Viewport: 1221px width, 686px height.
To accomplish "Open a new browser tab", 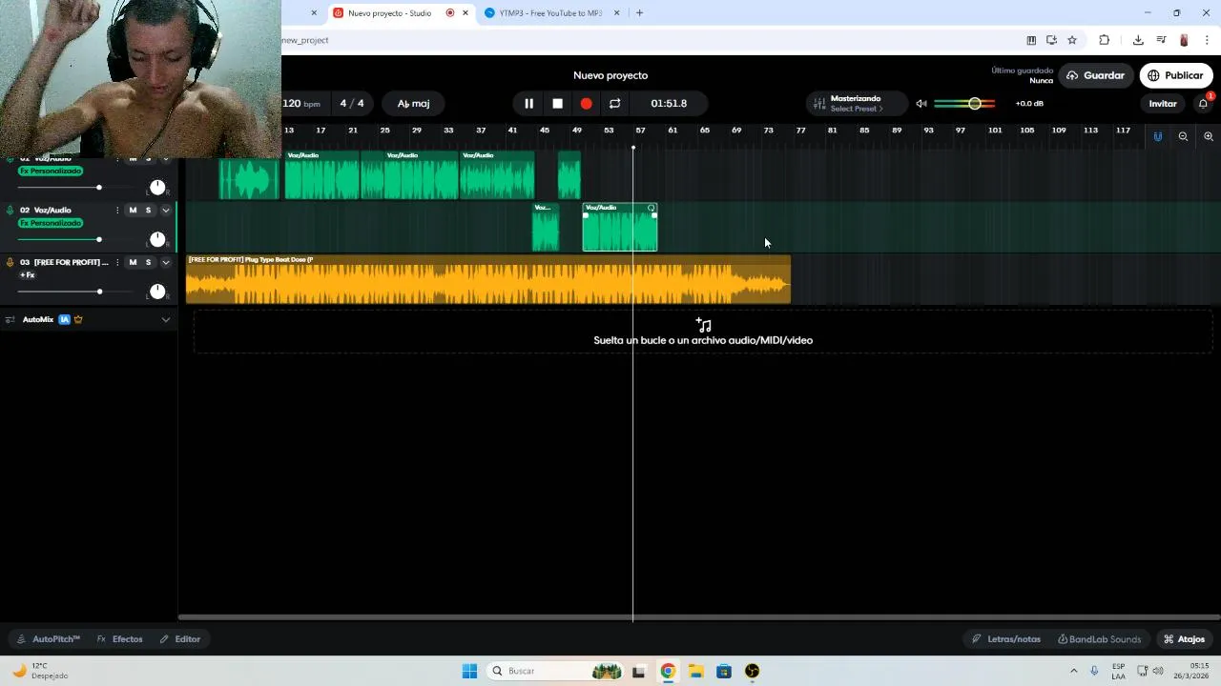I will coord(639,13).
